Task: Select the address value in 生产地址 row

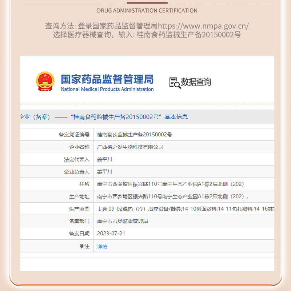Action: 172,196
